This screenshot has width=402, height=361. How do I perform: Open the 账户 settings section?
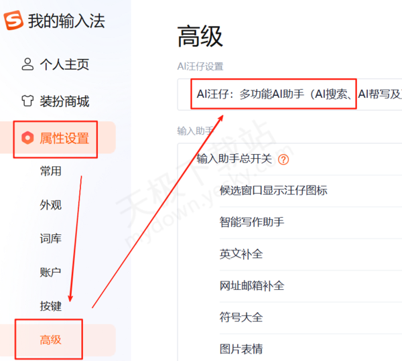coord(50,272)
